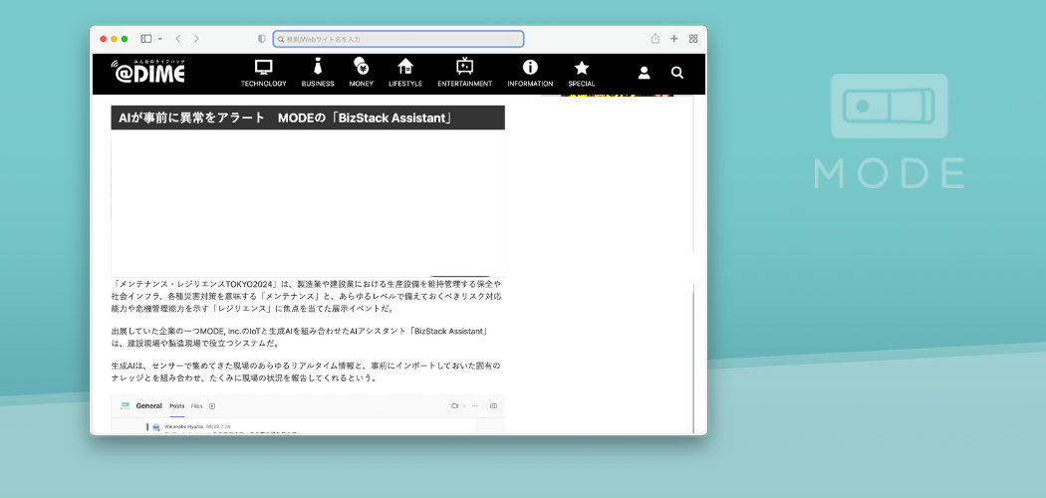1046x498 pixels.
Task: Open a new tab with plus icon
Action: click(674, 39)
